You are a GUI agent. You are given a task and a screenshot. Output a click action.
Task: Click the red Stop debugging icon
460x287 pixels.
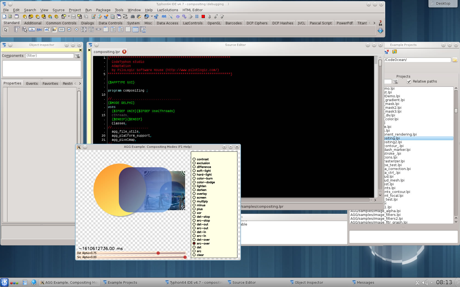[203, 16]
